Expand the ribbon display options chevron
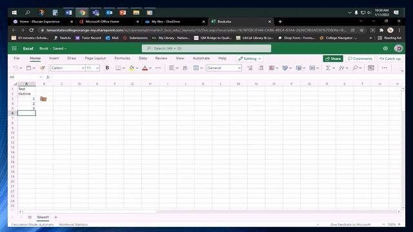413x232 pixels. (x=402, y=70)
